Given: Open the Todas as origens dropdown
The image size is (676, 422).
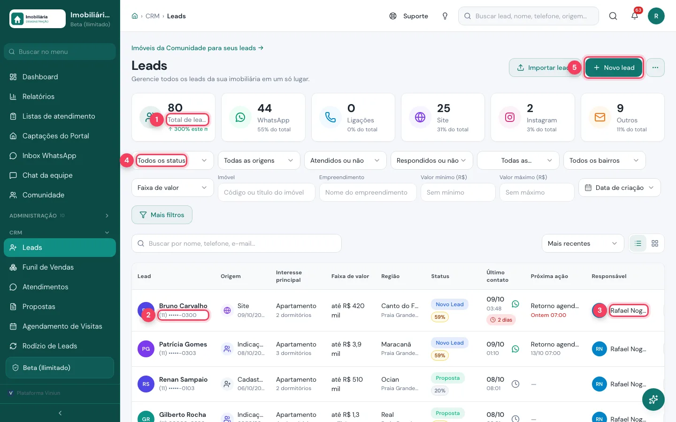Looking at the screenshot, I should pos(259,160).
